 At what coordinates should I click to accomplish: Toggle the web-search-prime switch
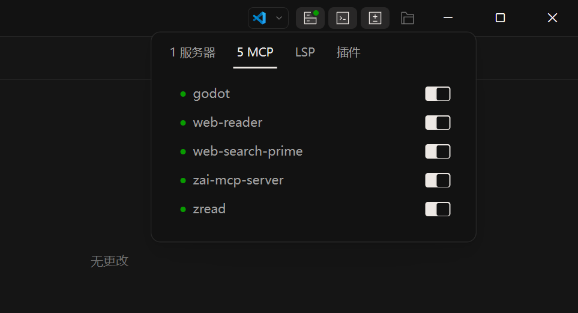[438, 151]
